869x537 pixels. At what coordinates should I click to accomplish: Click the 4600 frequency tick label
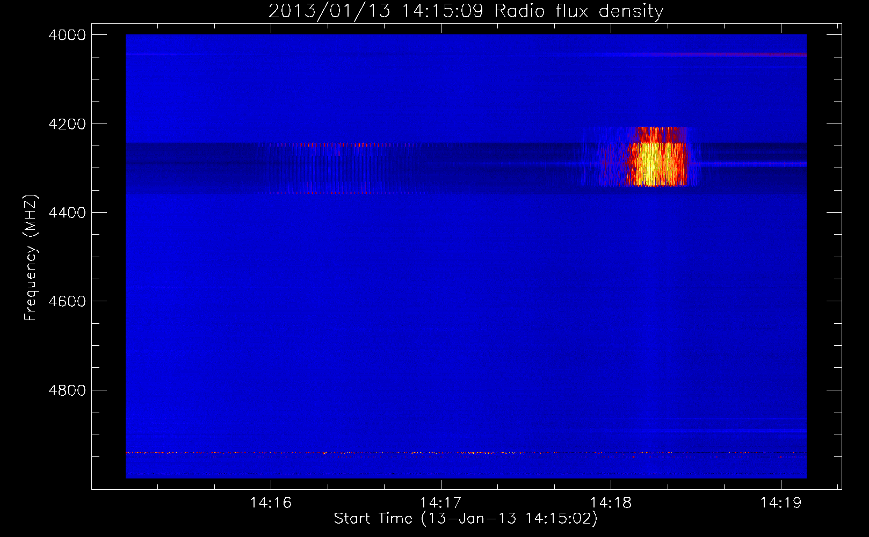pyautogui.click(x=67, y=301)
